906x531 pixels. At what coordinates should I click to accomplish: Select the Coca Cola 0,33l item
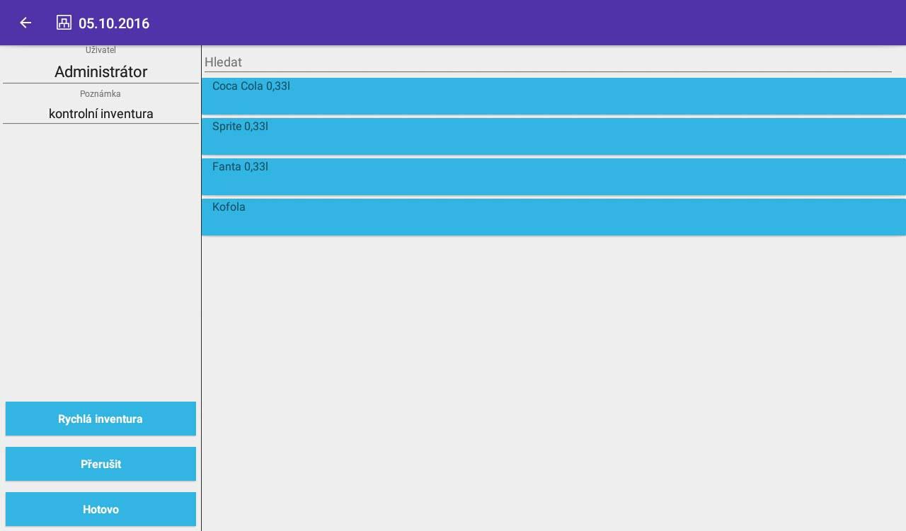554,96
